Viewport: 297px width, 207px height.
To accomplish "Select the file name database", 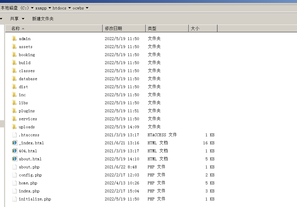I will click(x=28, y=79).
